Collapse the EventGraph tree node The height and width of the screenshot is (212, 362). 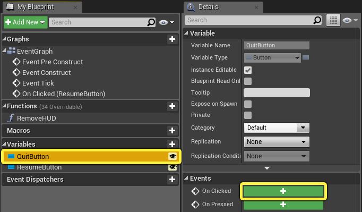tap(4, 50)
